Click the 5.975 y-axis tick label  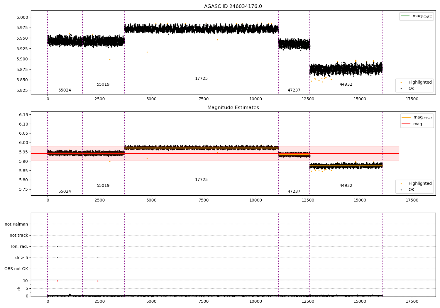click(x=22, y=28)
